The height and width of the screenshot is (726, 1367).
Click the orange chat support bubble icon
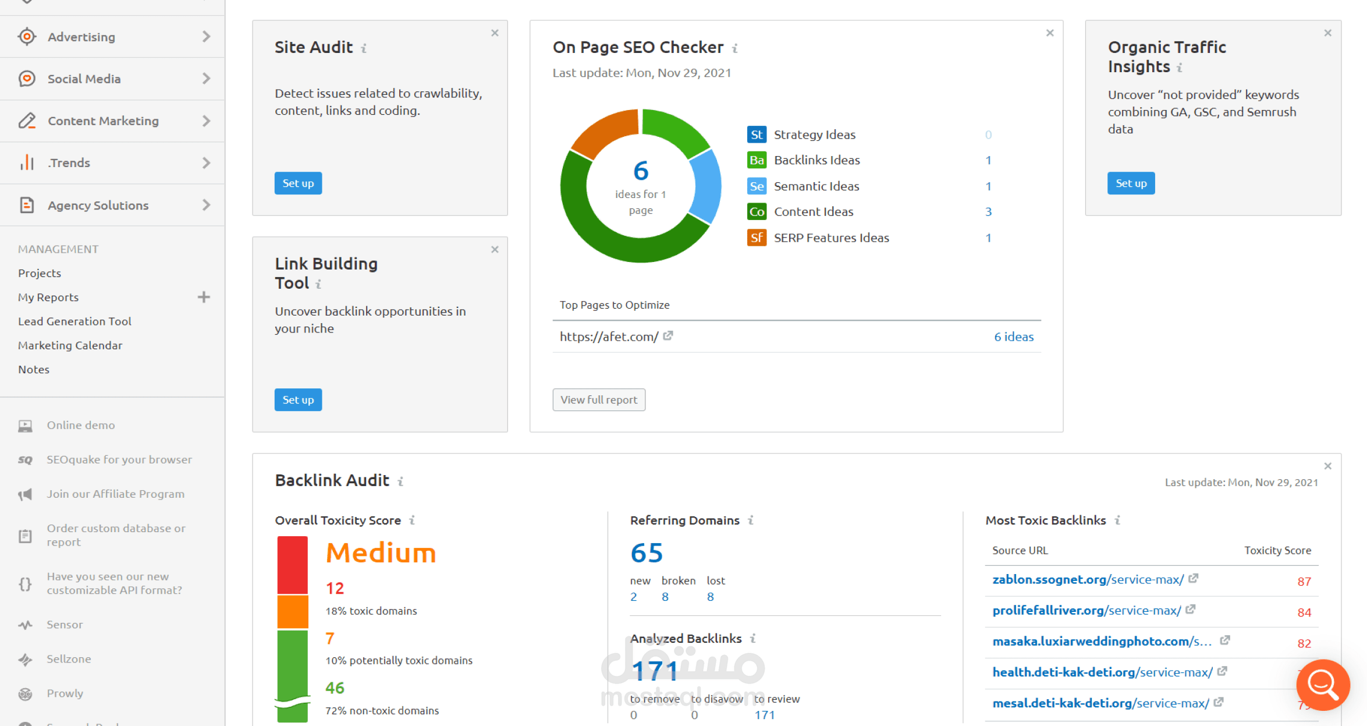tap(1322, 684)
